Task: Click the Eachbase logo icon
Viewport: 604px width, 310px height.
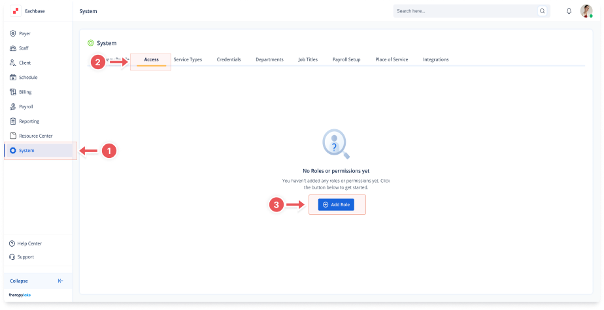Action: click(x=16, y=11)
